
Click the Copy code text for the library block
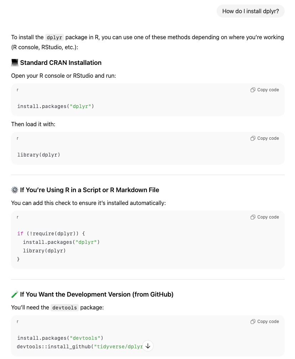(268, 138)
